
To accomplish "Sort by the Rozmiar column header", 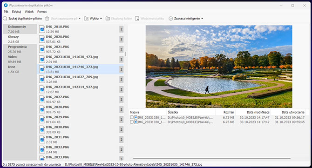I will click(x=225, y=112).
